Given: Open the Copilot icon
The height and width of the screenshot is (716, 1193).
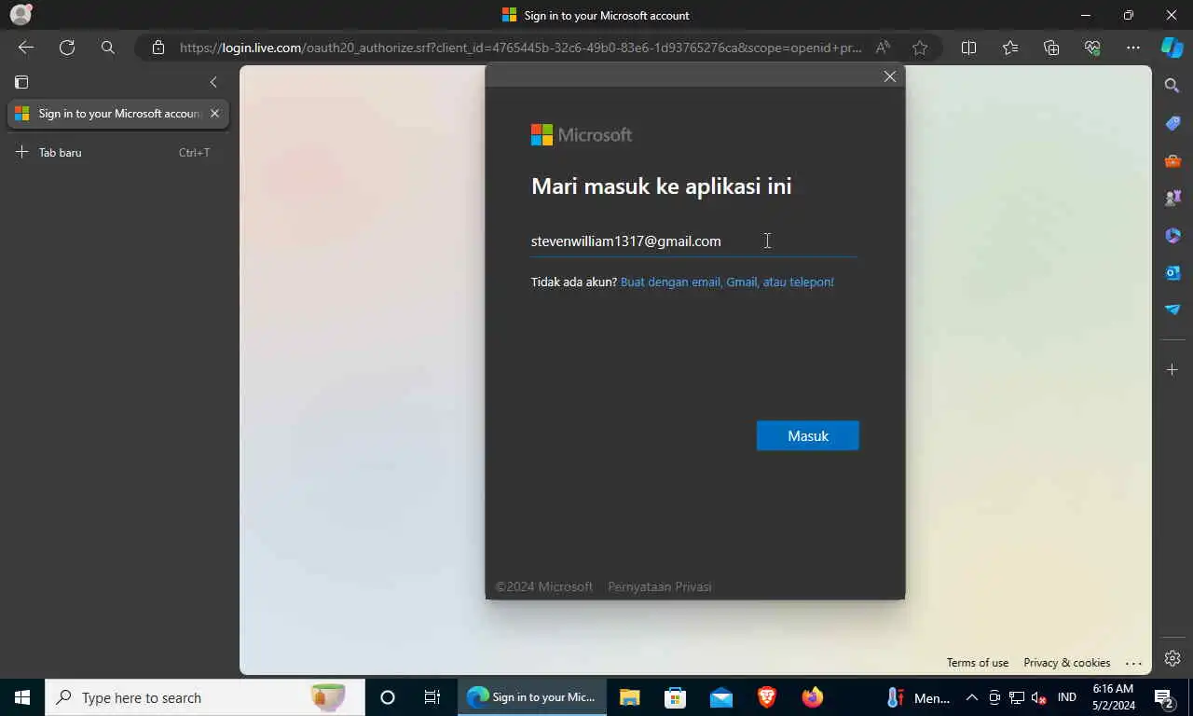Looking at the screenshot, I should click(1172, 48).
